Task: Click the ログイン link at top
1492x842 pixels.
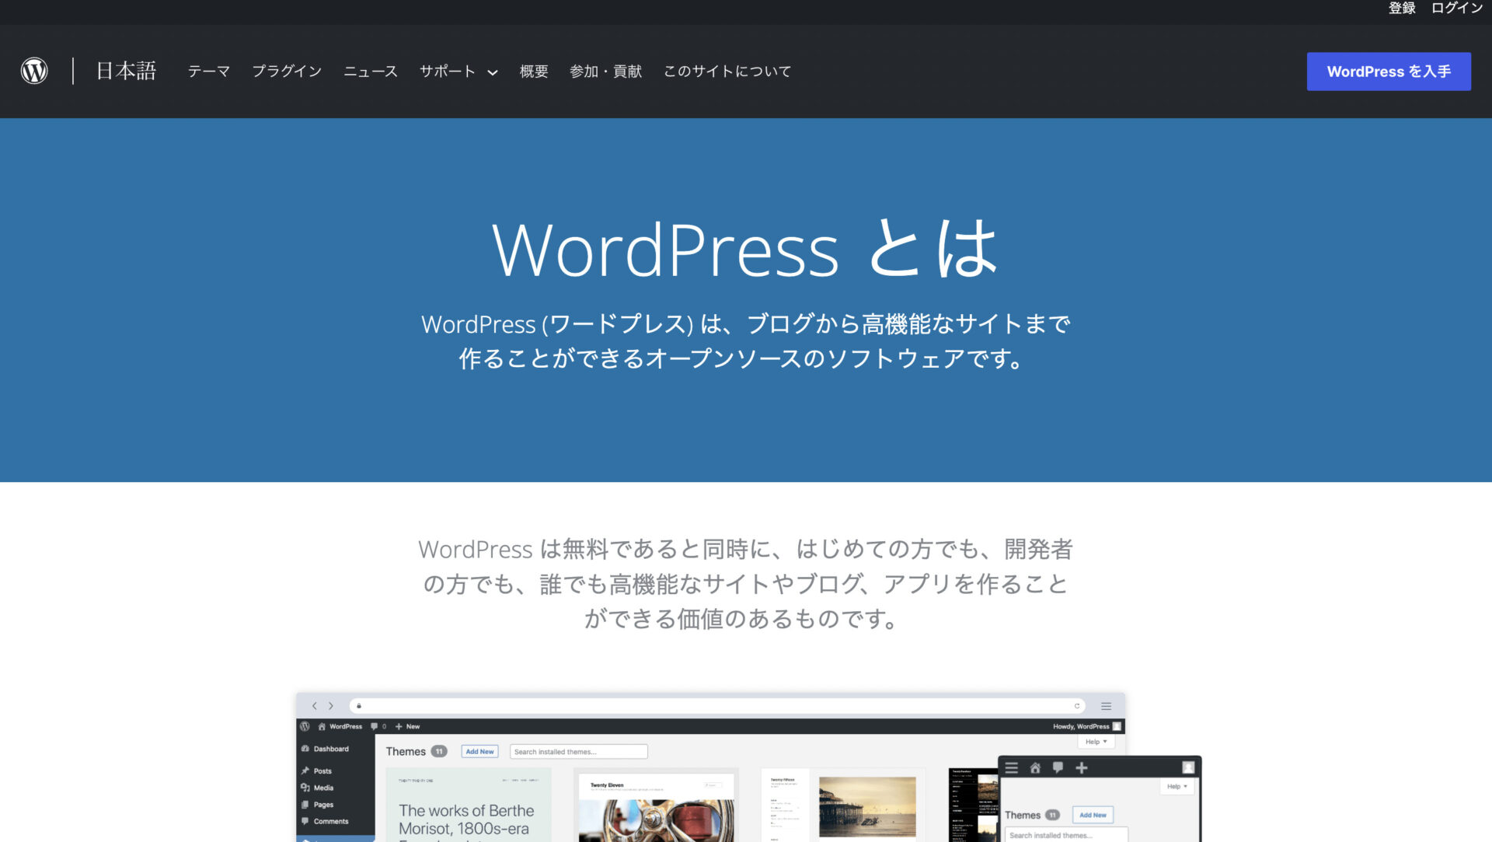Action: (x=1457, y=8)
